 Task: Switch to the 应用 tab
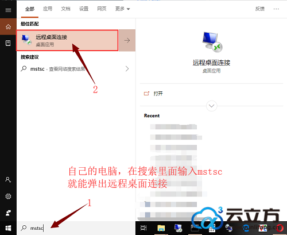[x=48, y=9]
